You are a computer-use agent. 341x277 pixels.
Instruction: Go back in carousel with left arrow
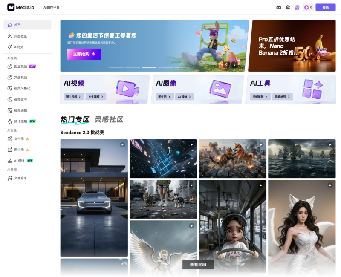[226, 65]
